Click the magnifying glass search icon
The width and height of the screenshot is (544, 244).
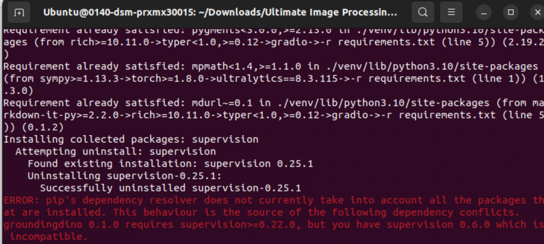[423, 12]
